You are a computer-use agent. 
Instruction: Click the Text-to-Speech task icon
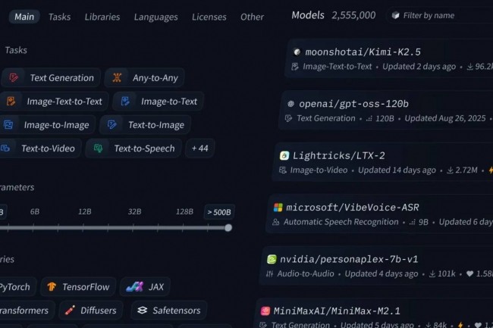pos(99,148)
